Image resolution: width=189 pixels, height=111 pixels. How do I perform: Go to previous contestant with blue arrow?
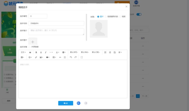pos(79,103)
